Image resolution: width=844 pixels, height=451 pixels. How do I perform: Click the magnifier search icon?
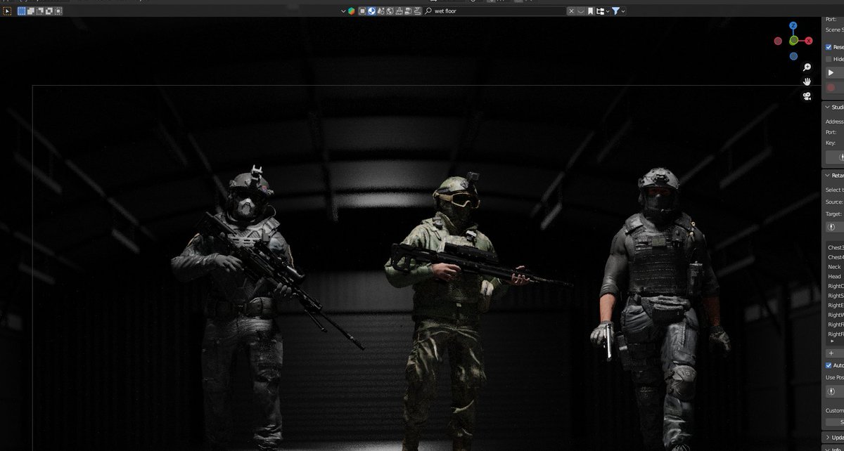(x=428, y=11)
